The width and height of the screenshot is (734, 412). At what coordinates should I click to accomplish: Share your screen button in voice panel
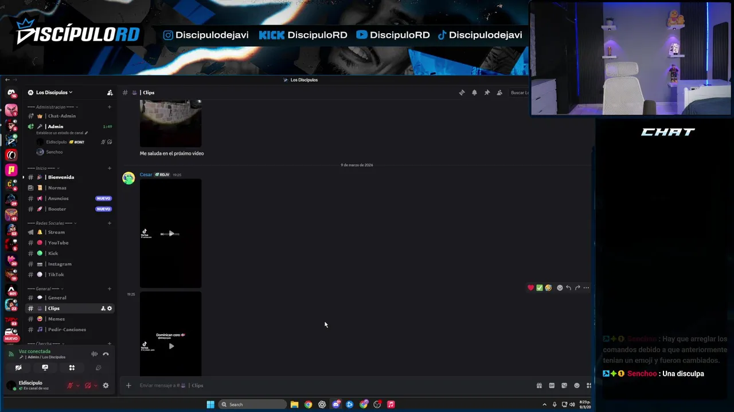[45, 368]
